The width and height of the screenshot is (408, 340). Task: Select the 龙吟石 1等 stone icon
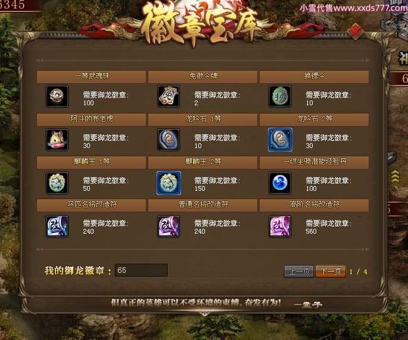click(169, 140)
